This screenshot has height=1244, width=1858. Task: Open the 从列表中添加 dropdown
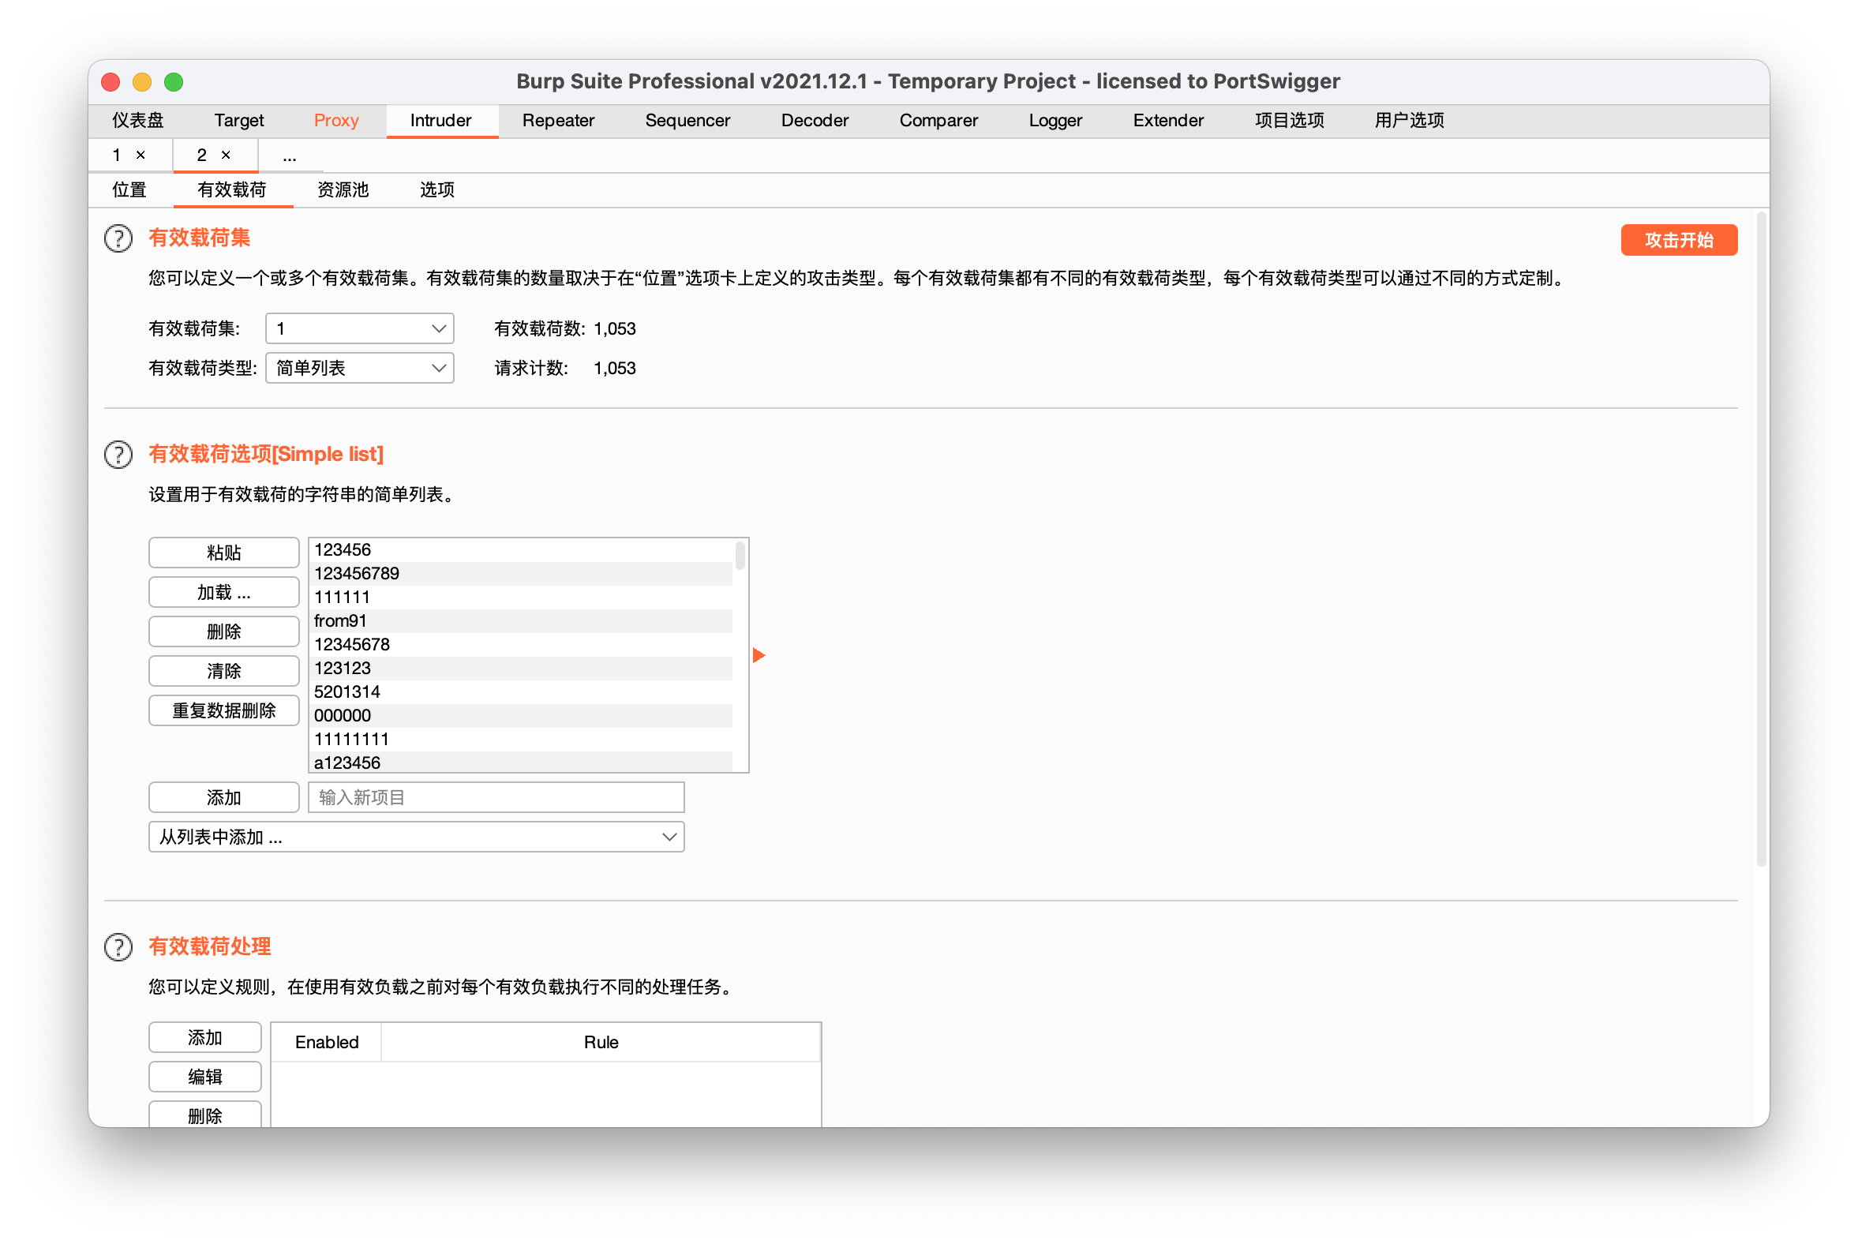point(417,837)
